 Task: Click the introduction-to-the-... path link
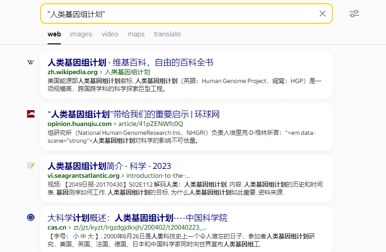158,175
